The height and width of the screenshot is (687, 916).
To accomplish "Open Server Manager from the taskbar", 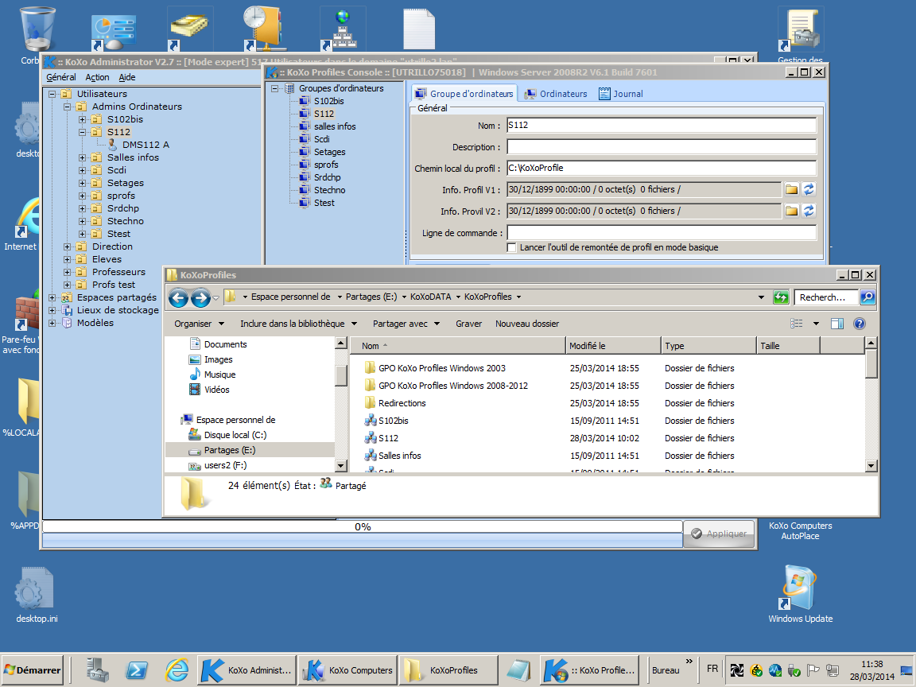I will pyautogui.click(x=98, y=670).
